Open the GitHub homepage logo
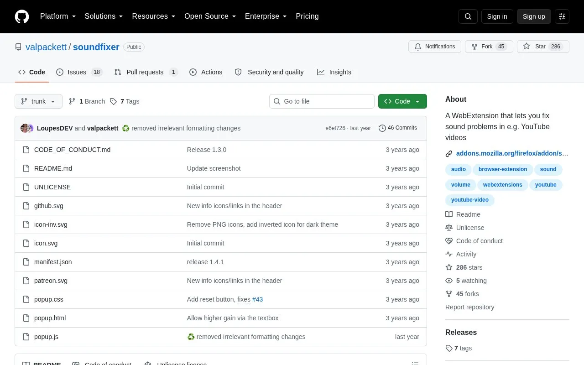 22,16
